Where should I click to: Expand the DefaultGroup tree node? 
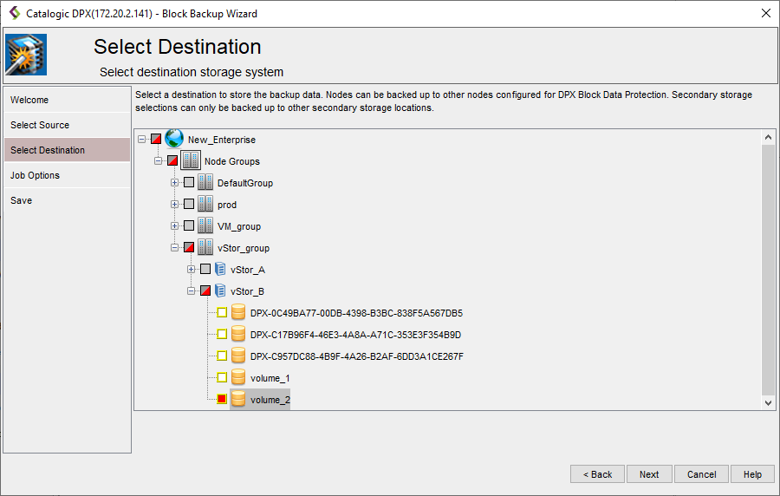click(175, 183)
